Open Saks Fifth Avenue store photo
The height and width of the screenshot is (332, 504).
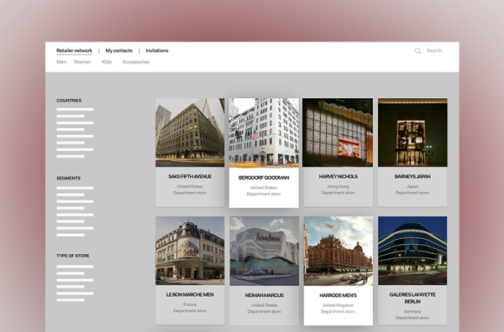pyautogui.click(x=190, y=132)
